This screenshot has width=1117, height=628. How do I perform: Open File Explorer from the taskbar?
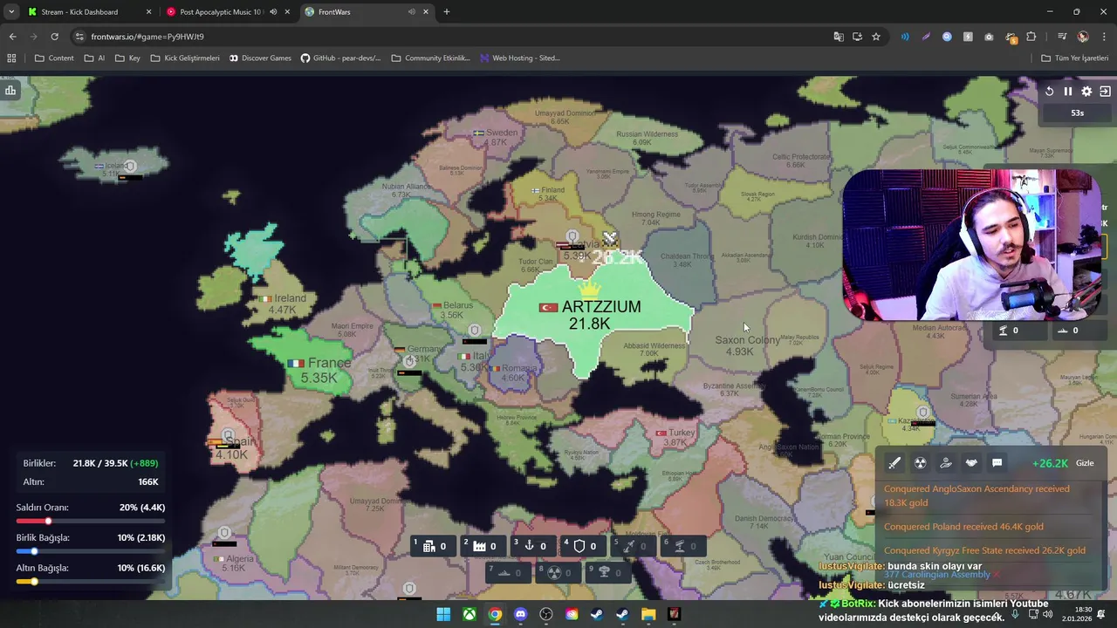(648, 614)
